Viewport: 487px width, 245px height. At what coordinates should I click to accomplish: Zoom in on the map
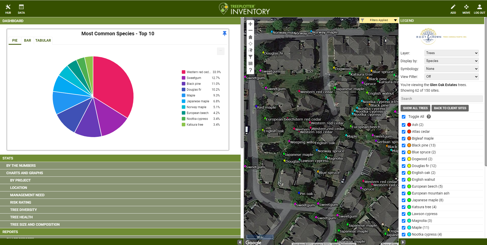pos(250,24)
